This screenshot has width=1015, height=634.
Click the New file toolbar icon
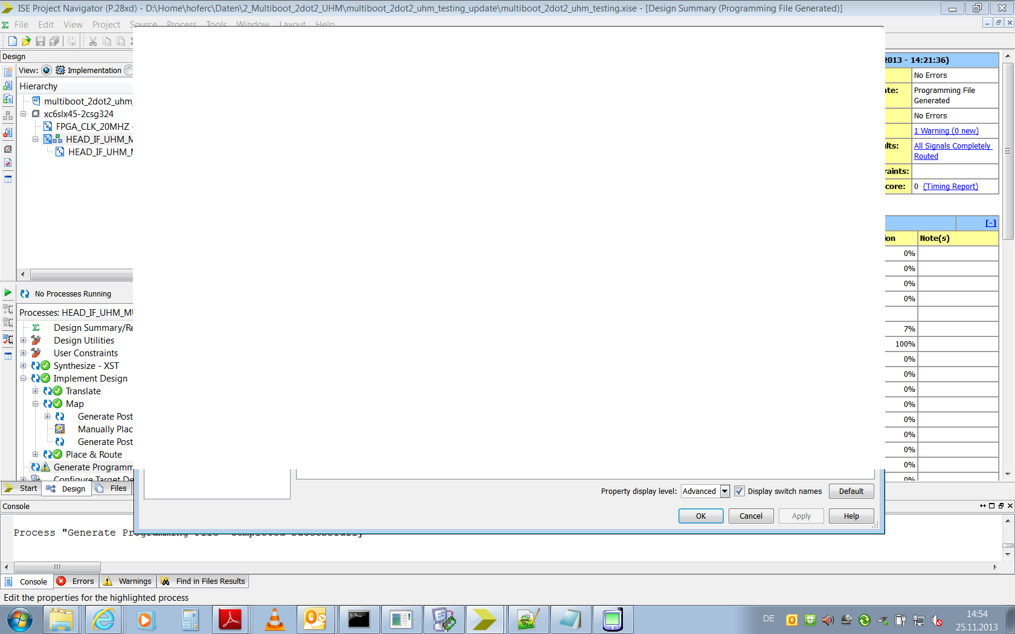click(12, 41)
